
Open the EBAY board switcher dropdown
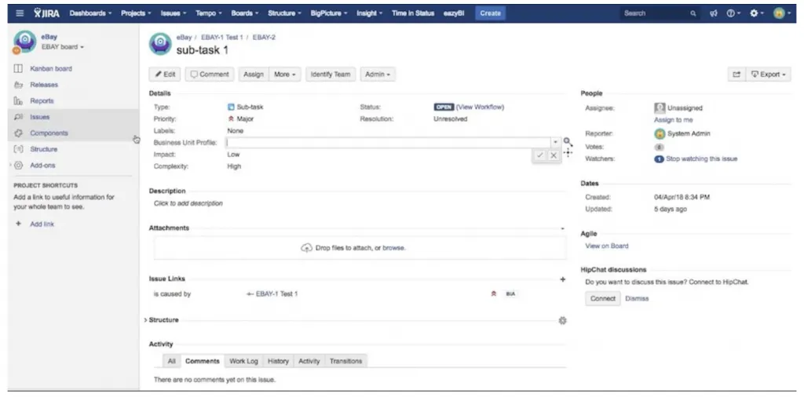tap(63, 47)
